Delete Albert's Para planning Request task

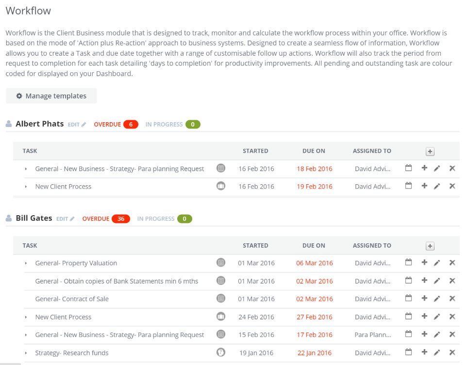pyautogui.click(x=452, y=169)
